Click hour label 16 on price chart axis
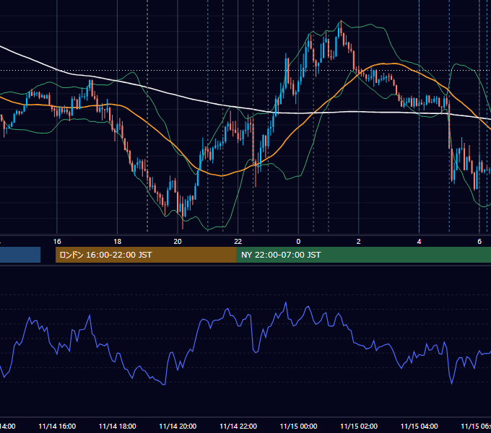491x433 pixels. tap(57, 242)
